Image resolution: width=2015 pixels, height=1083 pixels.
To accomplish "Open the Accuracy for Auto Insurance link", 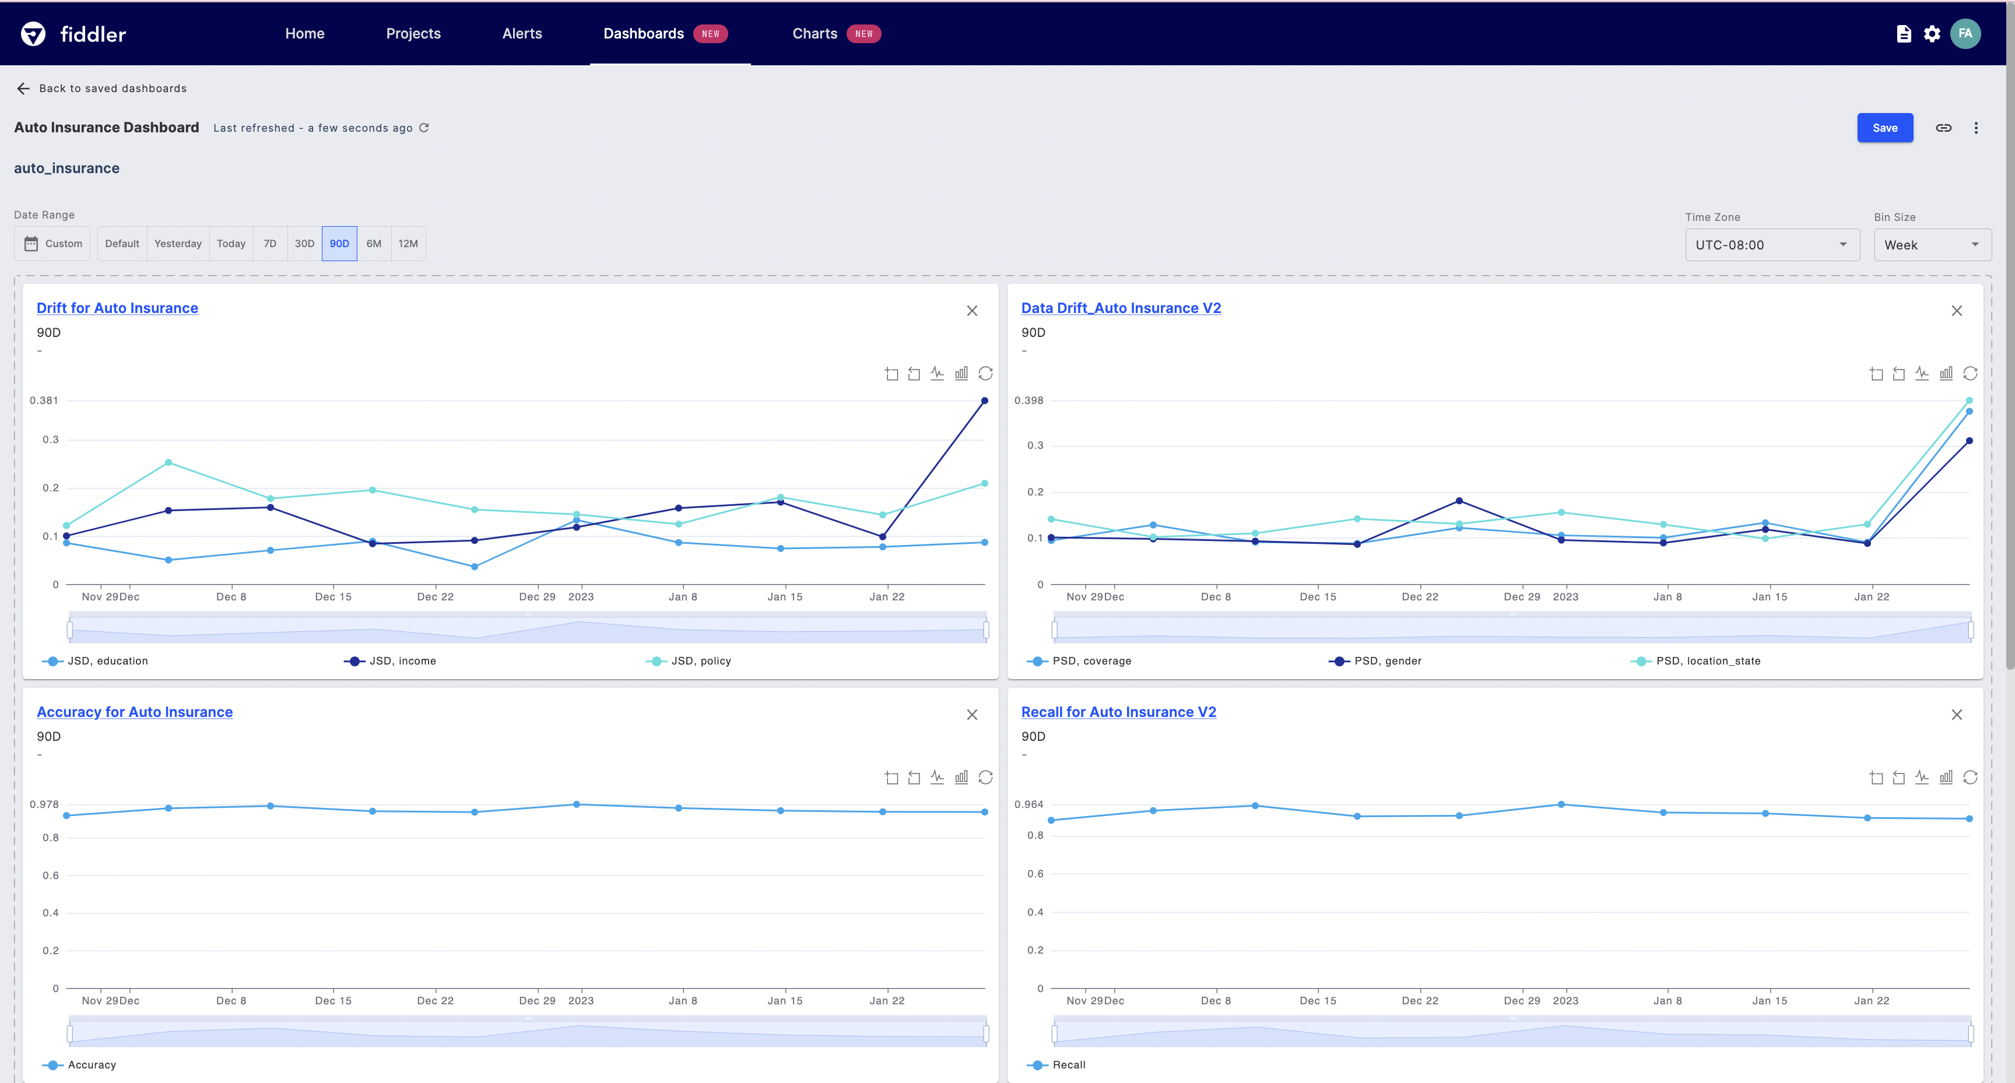I will pyautogui.click(x=135, y=712).
